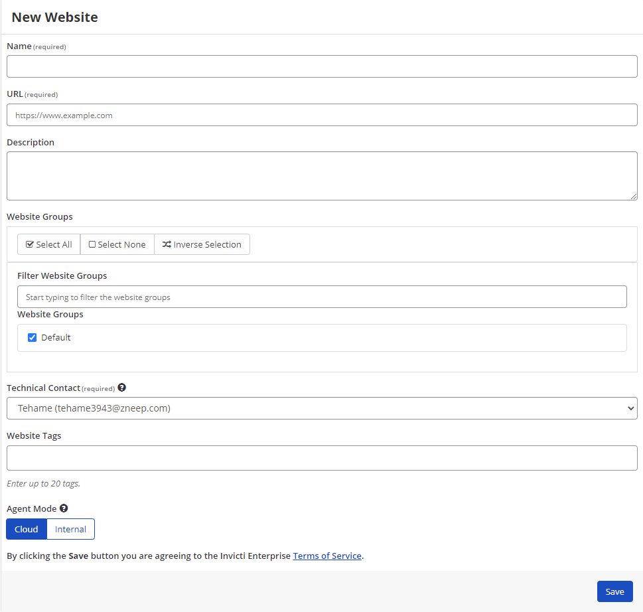Save the new website

tap(614, 591)
